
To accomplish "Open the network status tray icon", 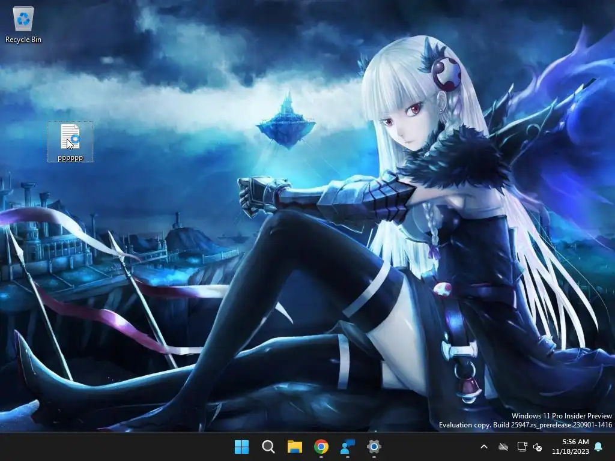I will coord(522,447).
